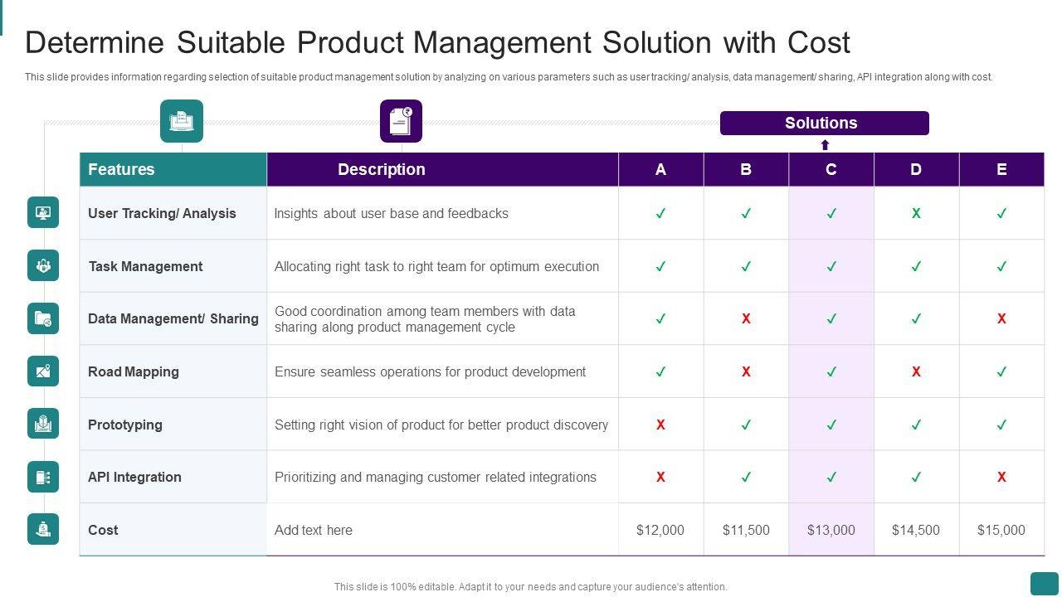This screenshot has width=1062, height=597.
Task: Click the 'Add text here' cost placeholder
Action: pyautogui.click(x=314, y=530)
